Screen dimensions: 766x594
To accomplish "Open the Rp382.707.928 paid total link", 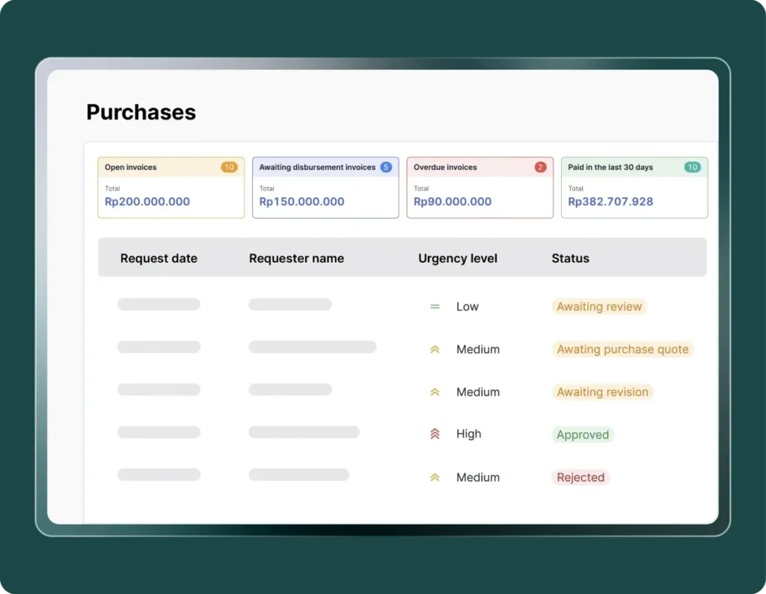I will (x=610, y=201).
